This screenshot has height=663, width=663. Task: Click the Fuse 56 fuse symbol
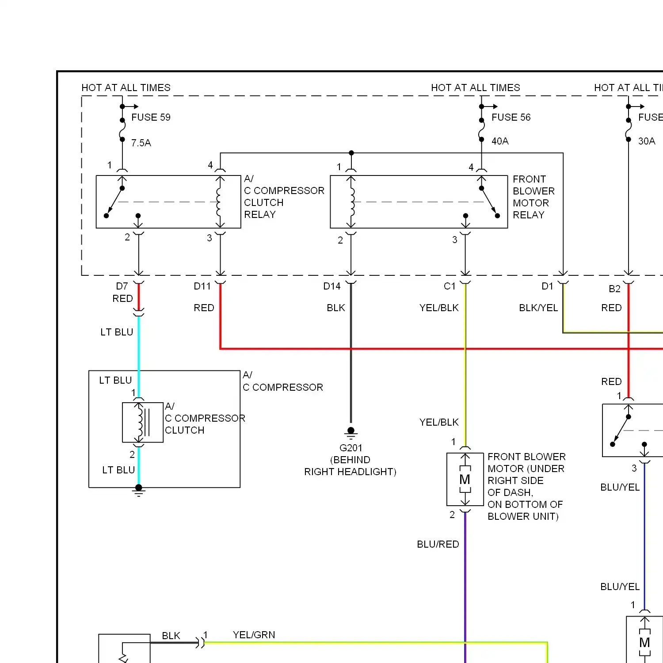pos(481,130)
